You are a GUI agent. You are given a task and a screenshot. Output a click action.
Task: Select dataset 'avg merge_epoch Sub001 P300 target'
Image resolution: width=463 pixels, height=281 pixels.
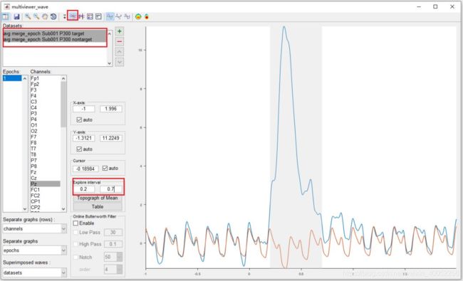[55, 33]
